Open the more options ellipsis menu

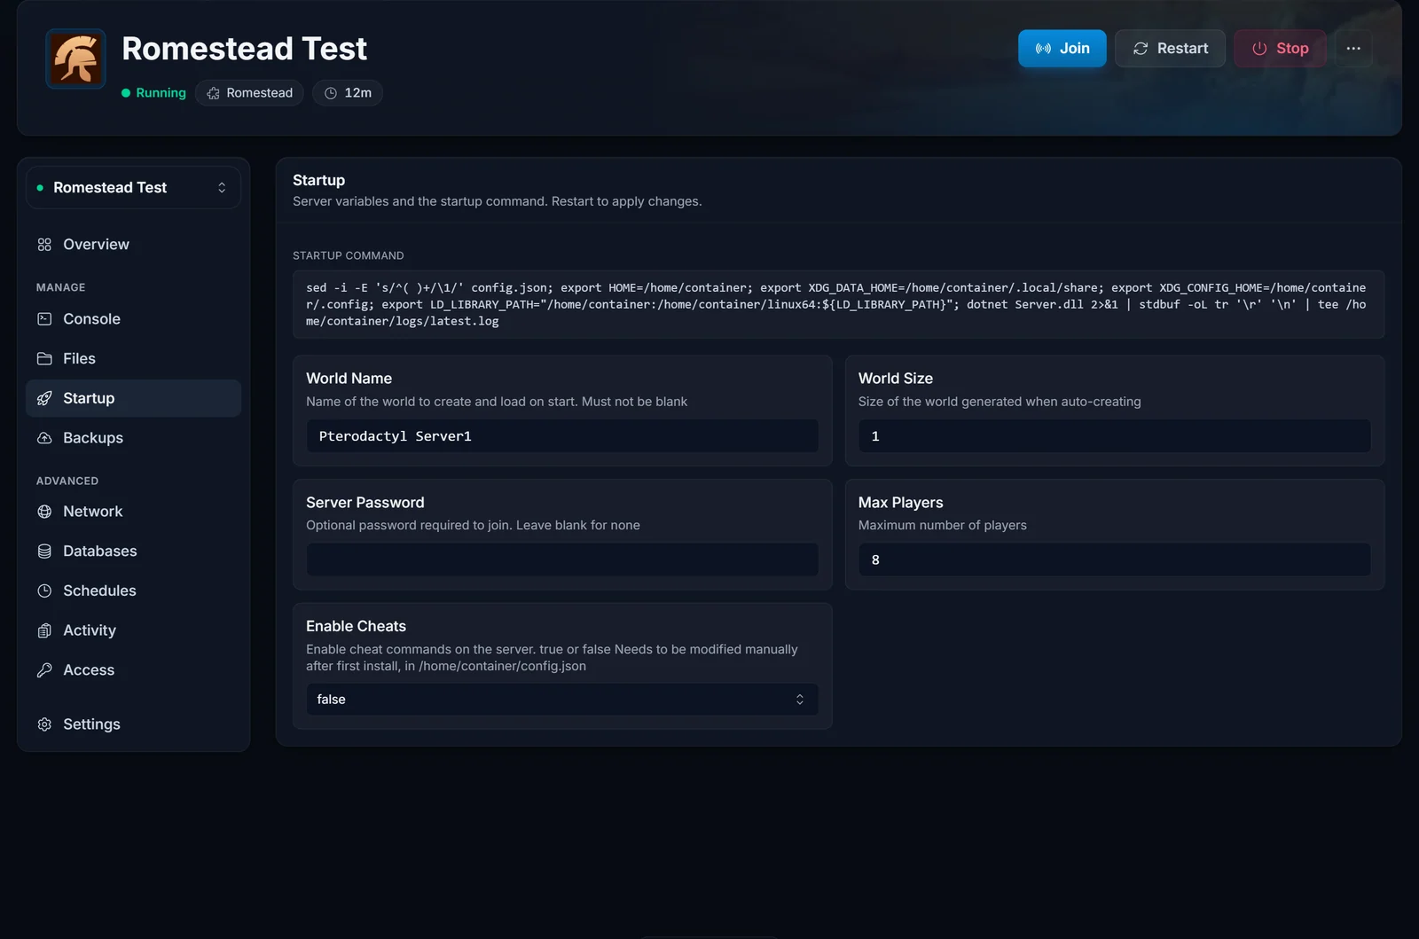coord(1353,49)
